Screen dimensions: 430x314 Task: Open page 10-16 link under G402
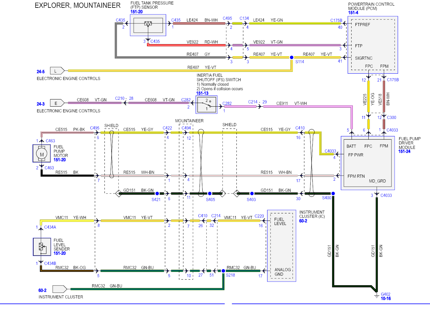pyautogui.click(x=386, y=298)
